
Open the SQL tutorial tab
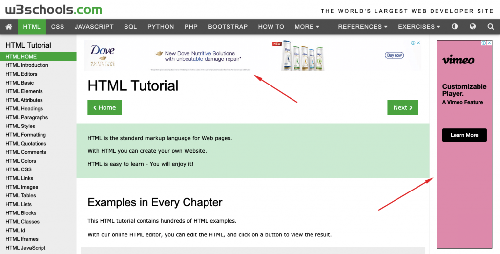click(x=130, y=27)
